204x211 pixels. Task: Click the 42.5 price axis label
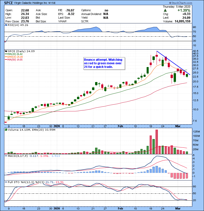196,51
